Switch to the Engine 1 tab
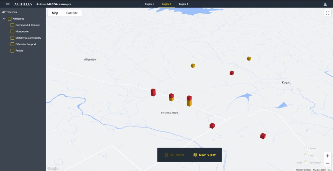Screen dimensions: 333x171 [x=150, y=4]
